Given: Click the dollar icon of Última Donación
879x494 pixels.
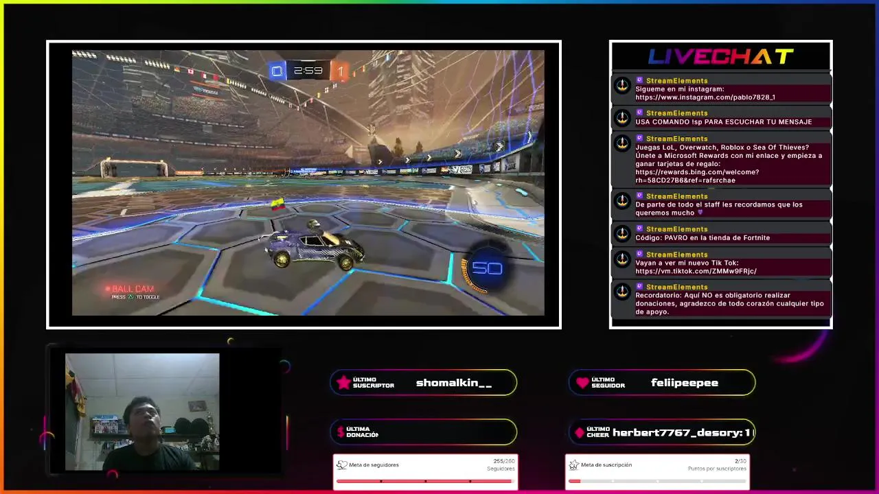Looking at the screenshot, I should [341, 432].
